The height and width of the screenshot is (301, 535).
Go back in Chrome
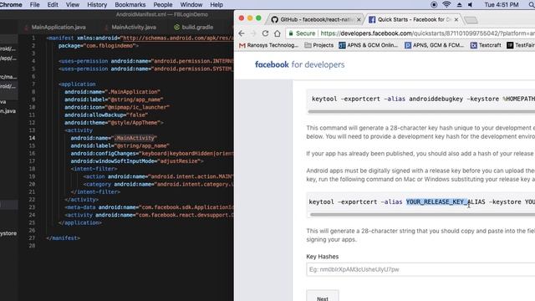click(x=242, y=33)
